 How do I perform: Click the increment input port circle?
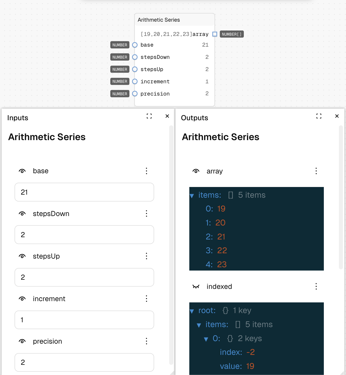(x=135, y=82)
